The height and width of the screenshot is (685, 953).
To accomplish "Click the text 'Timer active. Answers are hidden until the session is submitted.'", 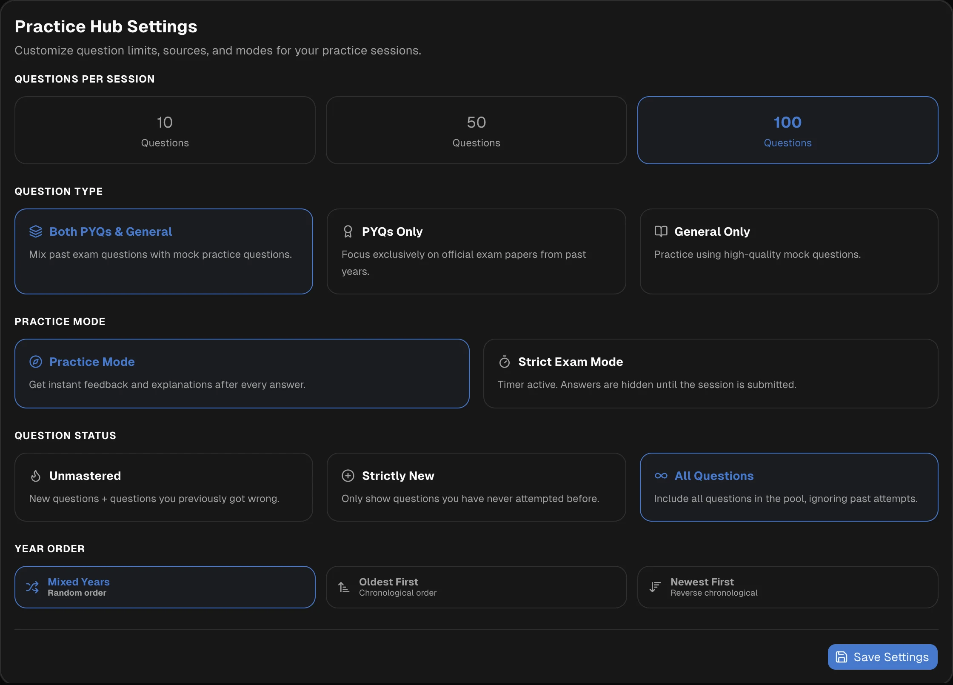I will 647,385.
